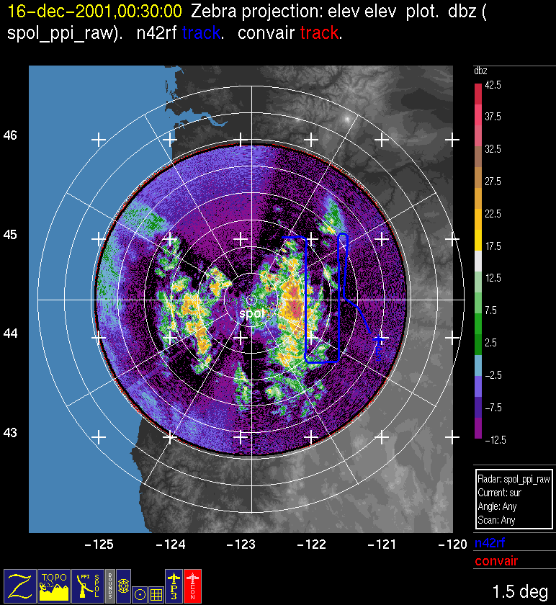Toggle the square lat/lon grid icon
This screenshot has height=605, width=556.
point(156,594)
